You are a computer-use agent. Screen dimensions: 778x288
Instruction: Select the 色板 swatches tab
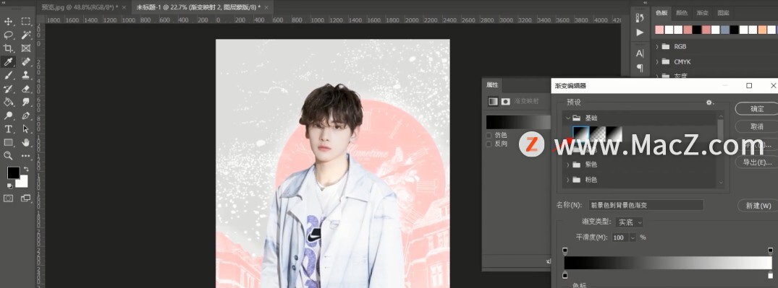662,14
